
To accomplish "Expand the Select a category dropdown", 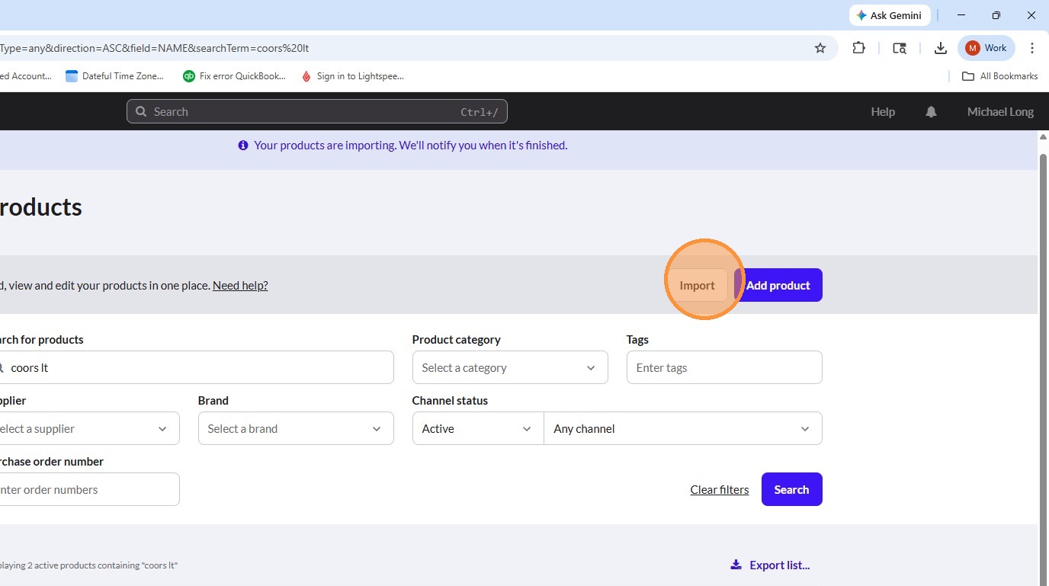I will [x=510, y=367].
